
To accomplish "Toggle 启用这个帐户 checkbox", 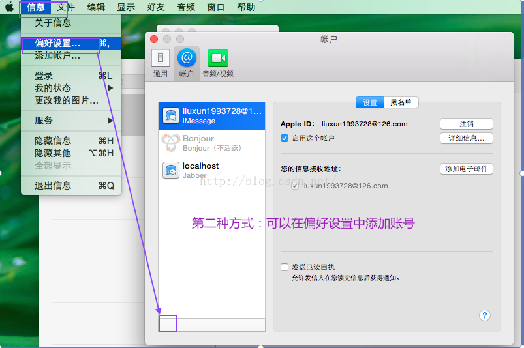I will point(285,138).
